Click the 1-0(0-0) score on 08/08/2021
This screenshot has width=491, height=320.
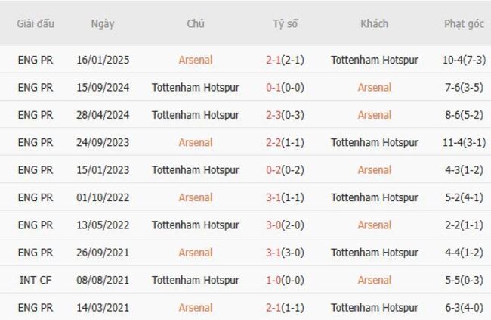click(285, 280)
